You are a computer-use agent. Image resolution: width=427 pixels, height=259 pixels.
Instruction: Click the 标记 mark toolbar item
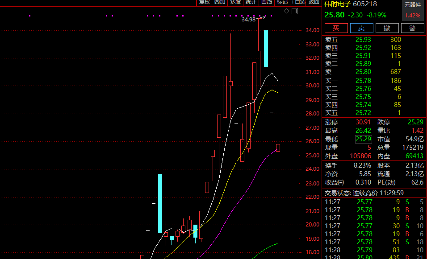tap(282, 2)
